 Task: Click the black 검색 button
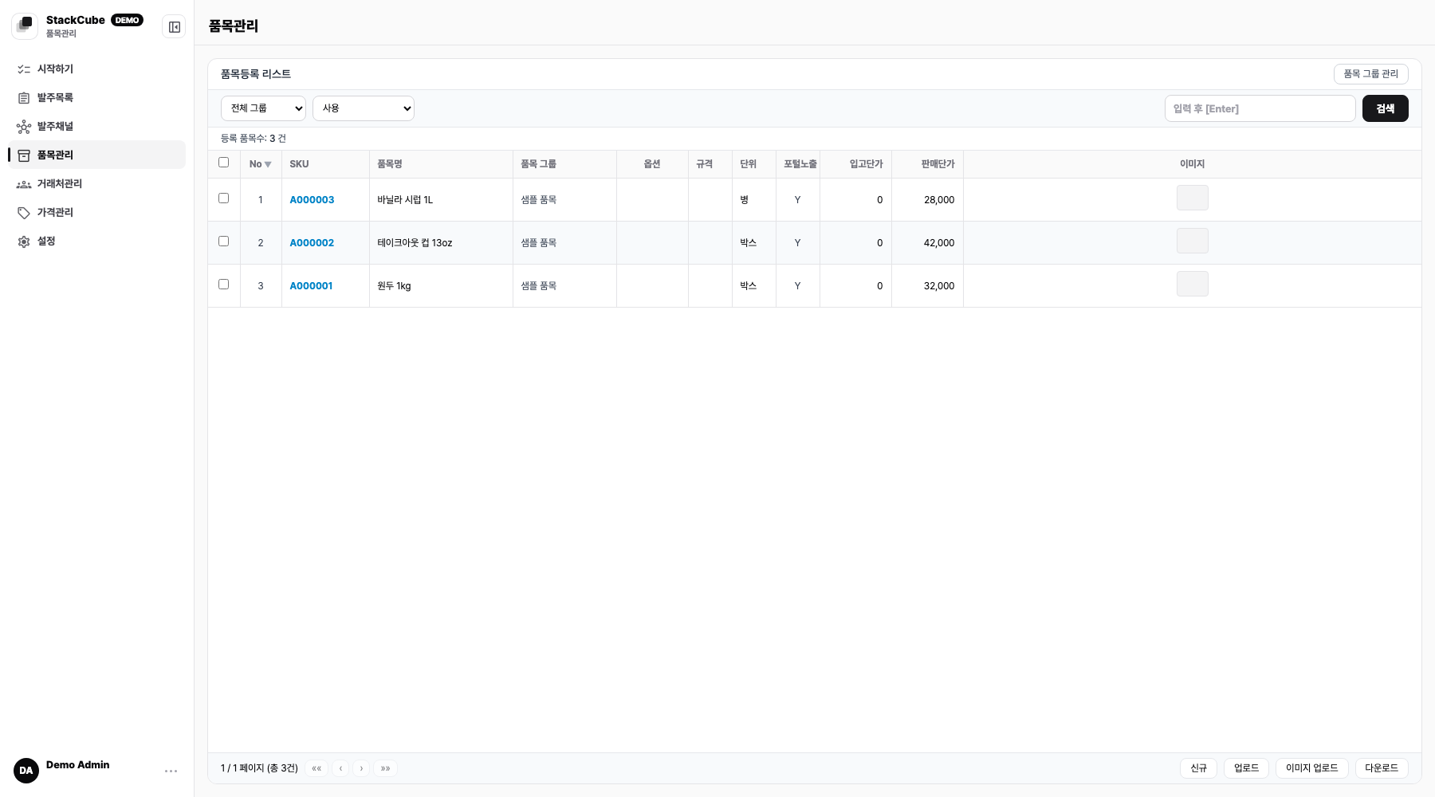click(1386, 108)
